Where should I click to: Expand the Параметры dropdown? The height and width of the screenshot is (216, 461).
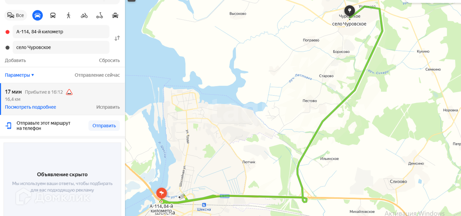pyautogui.click(x=19, y=75)
